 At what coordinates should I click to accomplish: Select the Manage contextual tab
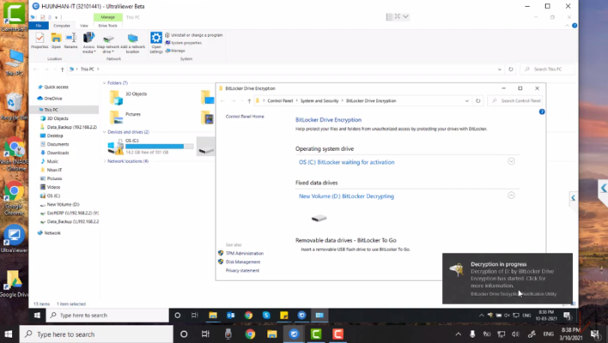point(108,17)
